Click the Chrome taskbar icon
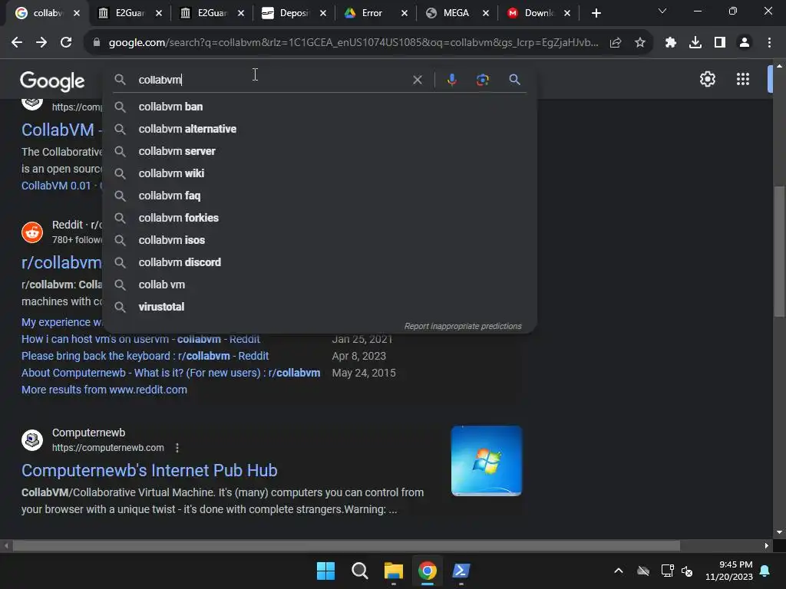786x589 pixels. tap(427, 571)
